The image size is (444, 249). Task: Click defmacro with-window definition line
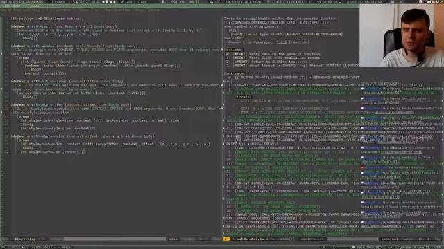74,46
